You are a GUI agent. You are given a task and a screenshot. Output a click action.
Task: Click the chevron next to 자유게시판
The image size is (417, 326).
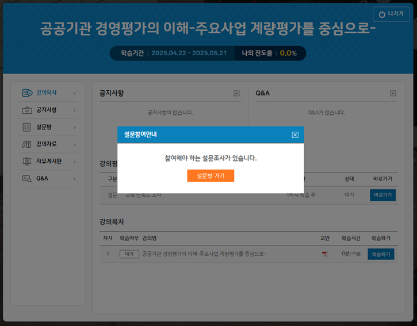(x=74, y=162)
